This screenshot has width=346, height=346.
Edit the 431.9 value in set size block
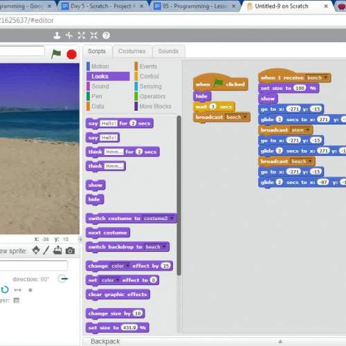(129, 327)
